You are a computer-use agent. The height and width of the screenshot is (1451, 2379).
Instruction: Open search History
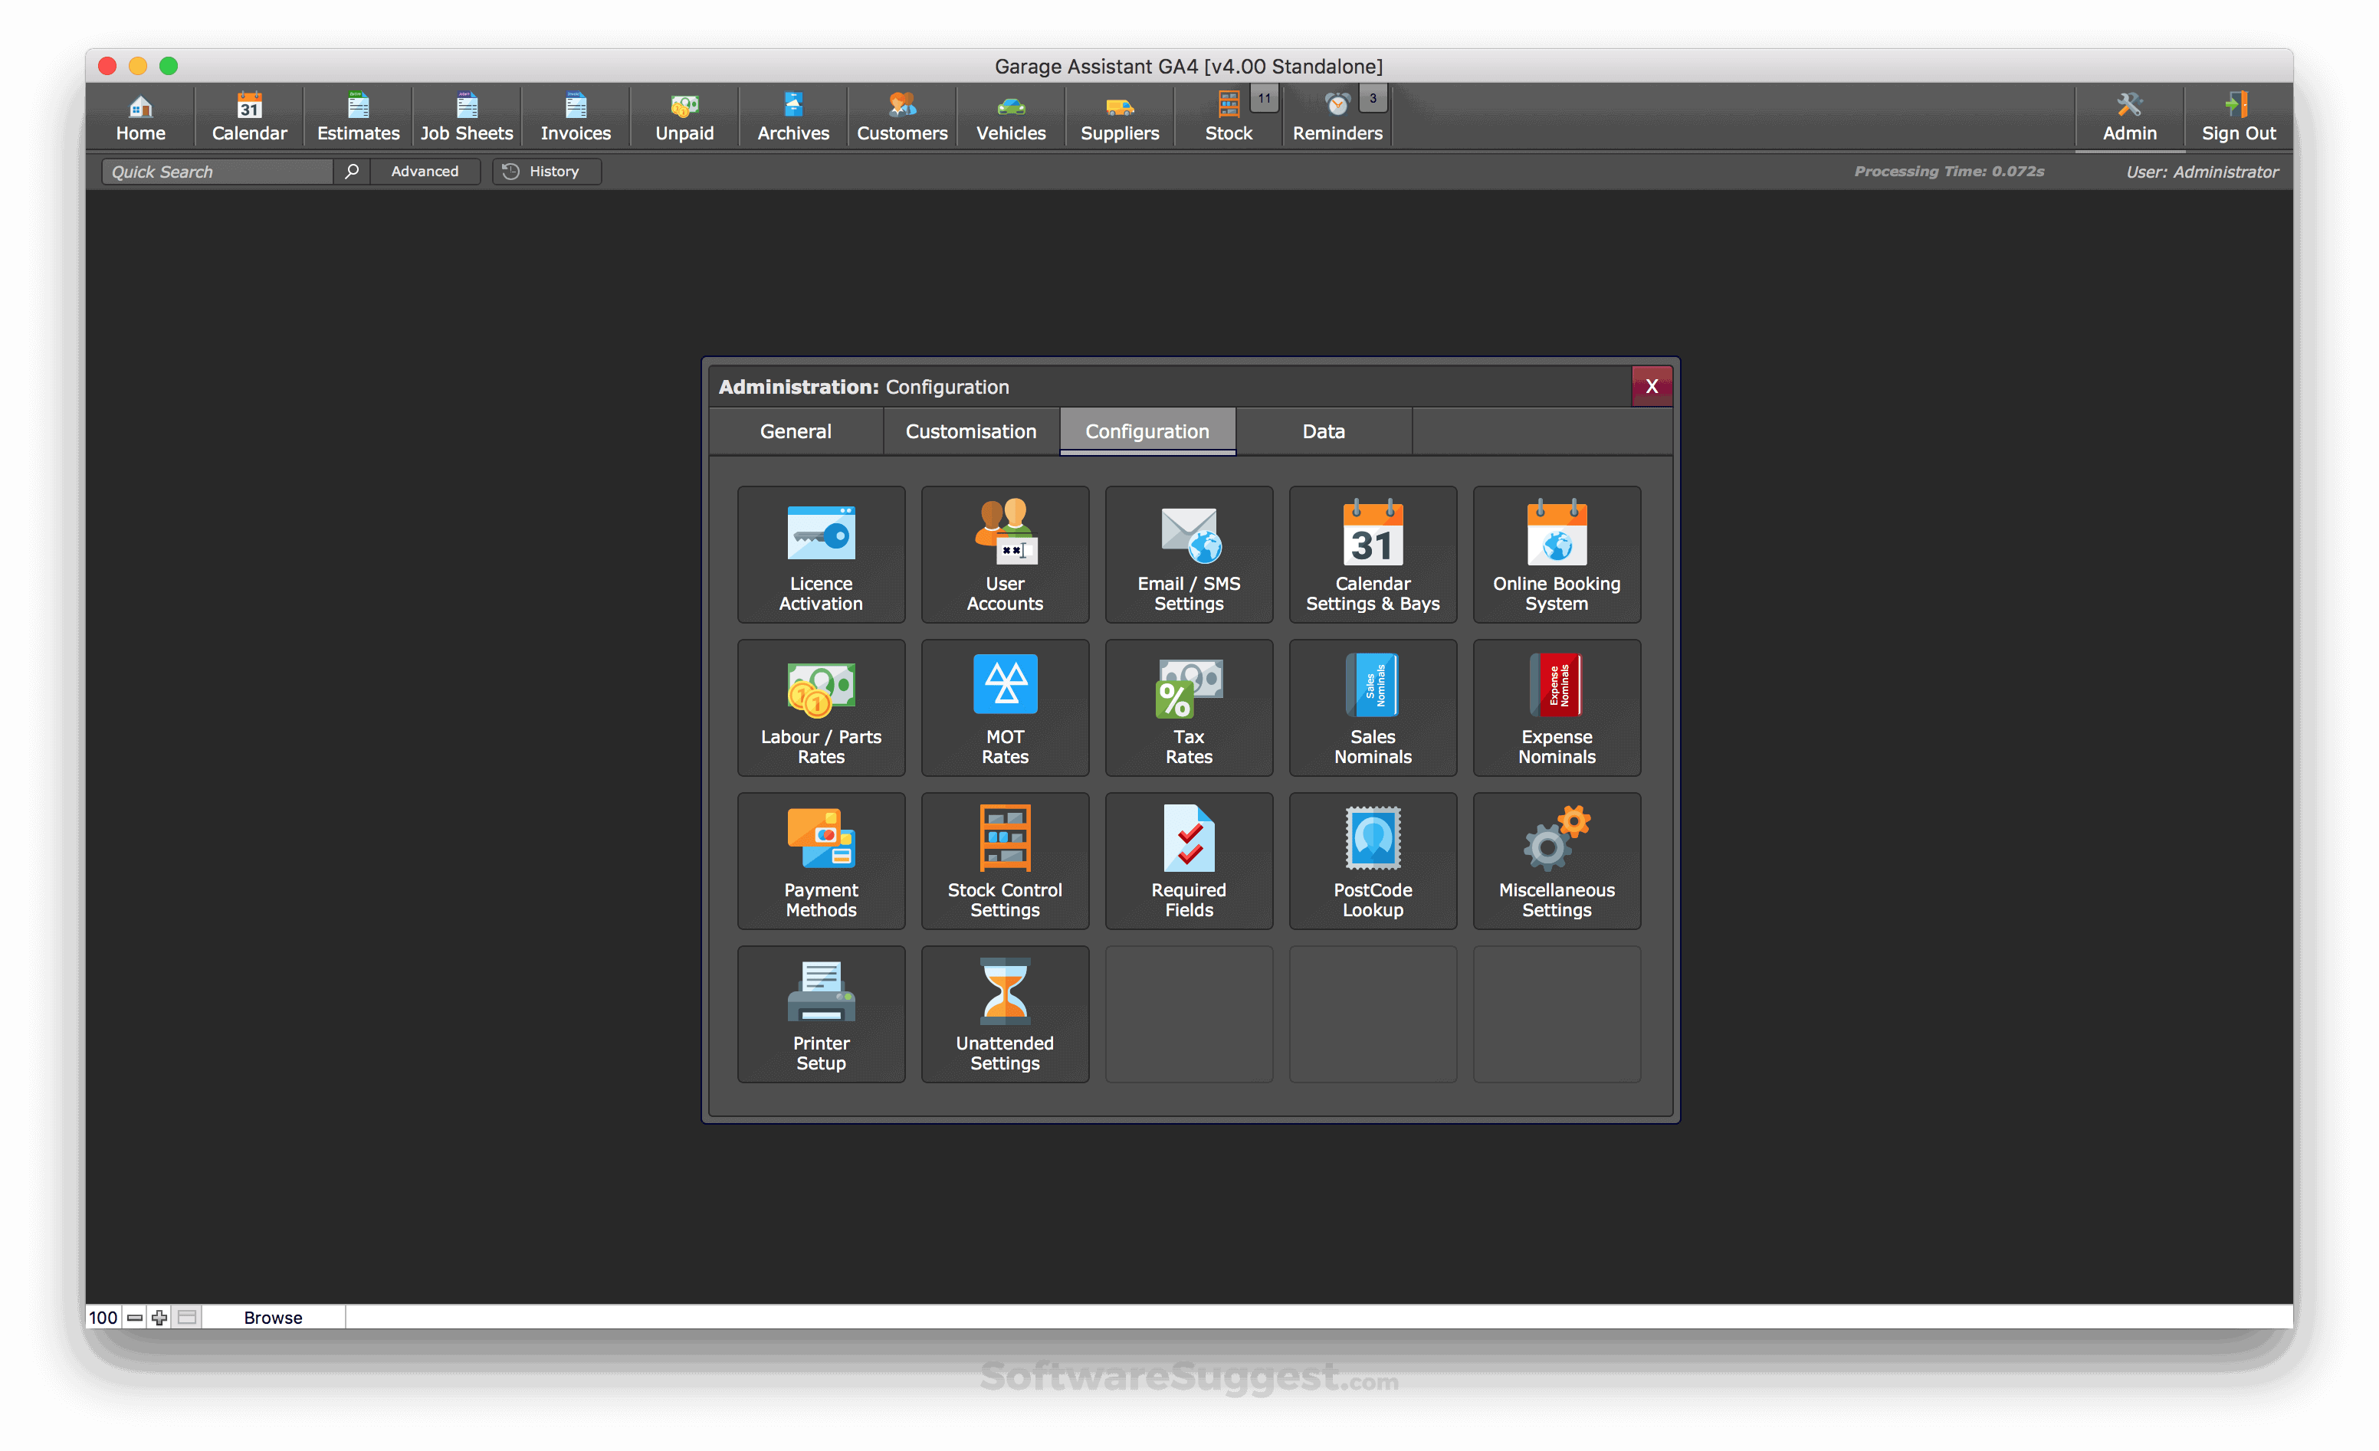point(546,172)
